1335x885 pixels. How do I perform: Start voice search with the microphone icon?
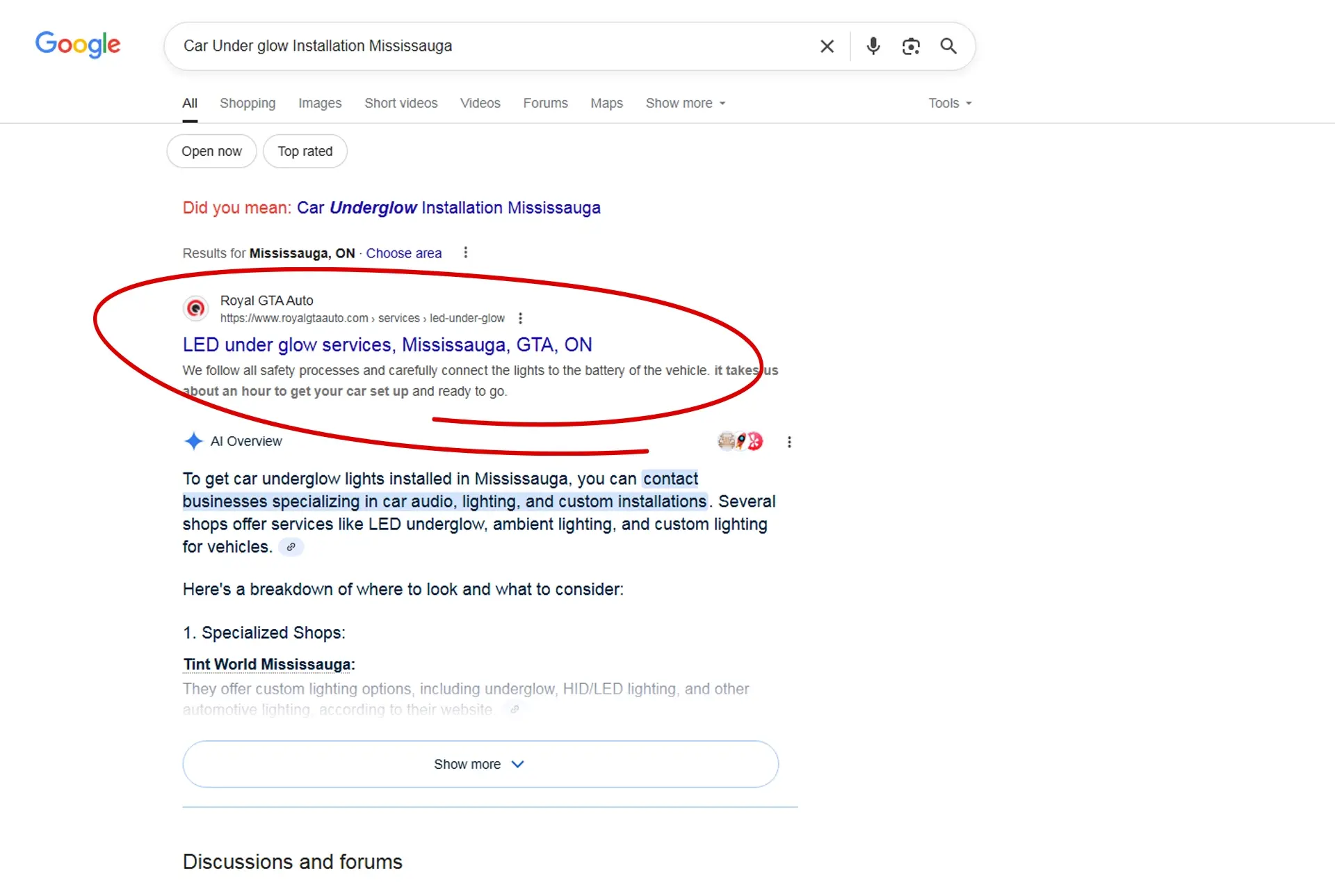(873, 46)
